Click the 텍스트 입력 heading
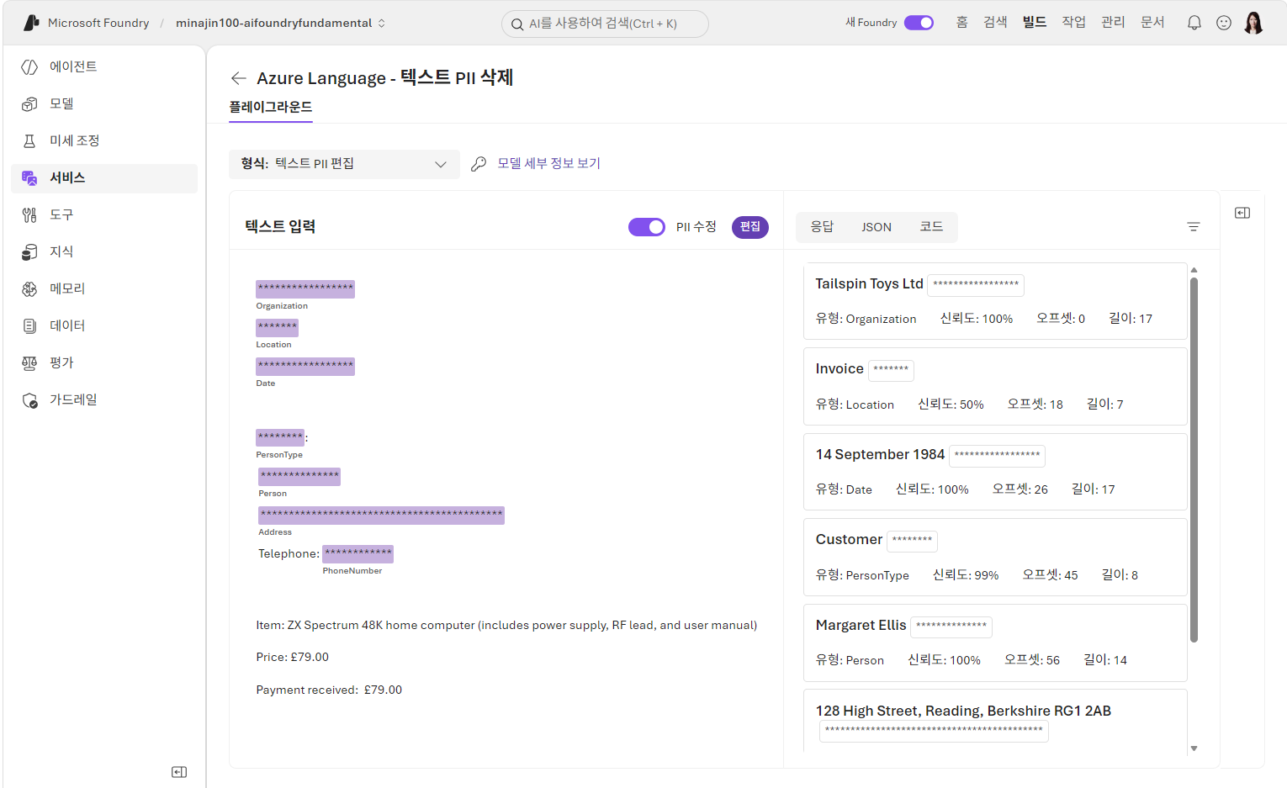This screenshot has width=1287, height=788. (x=280, y=226)
